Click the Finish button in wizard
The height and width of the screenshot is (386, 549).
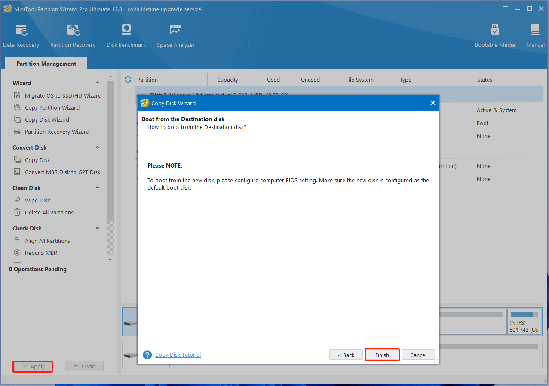pyautogui.click(x=382, y=355)
